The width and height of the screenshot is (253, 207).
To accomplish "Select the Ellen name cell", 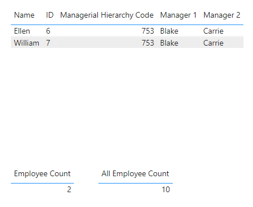I will [22, 31].
